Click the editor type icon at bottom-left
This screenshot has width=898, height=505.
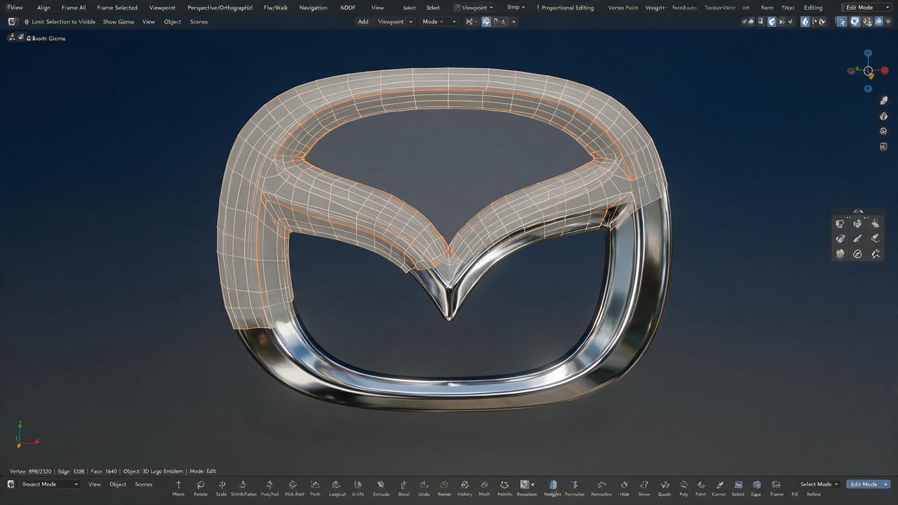pos(11,484)
